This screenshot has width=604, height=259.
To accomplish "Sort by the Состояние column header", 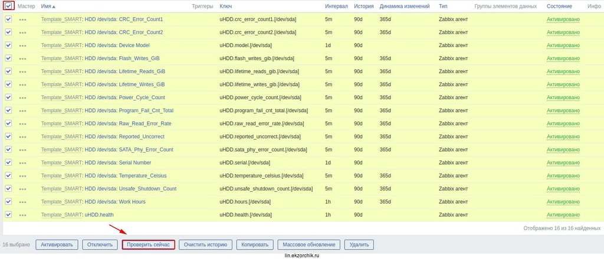I will (x=559, y=6).
